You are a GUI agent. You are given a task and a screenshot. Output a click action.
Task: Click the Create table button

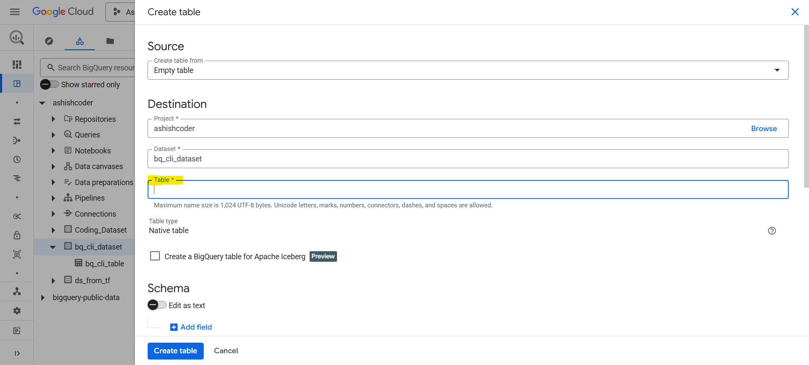tap(175, 351)
